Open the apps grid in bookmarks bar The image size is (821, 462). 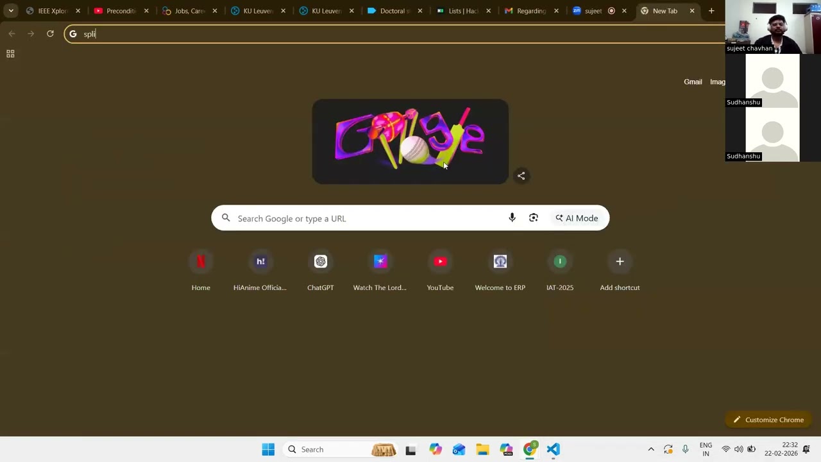(10, 54)
